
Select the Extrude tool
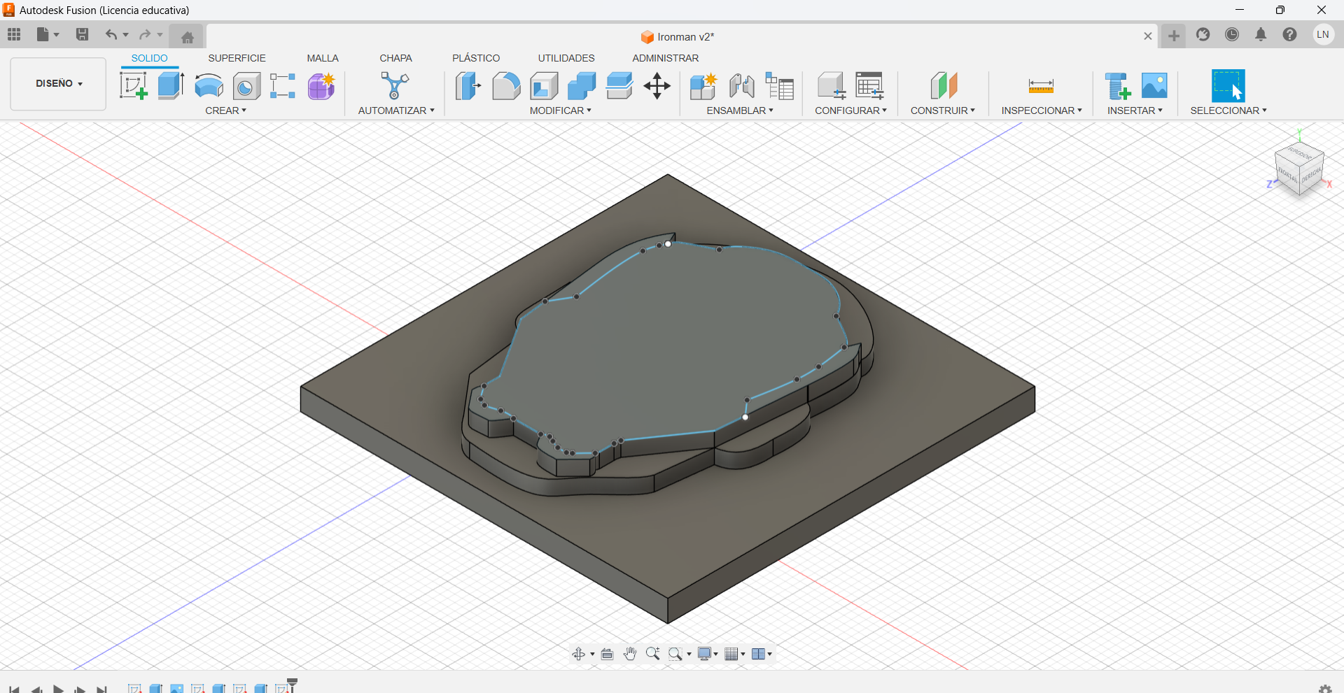pos(171,86)
